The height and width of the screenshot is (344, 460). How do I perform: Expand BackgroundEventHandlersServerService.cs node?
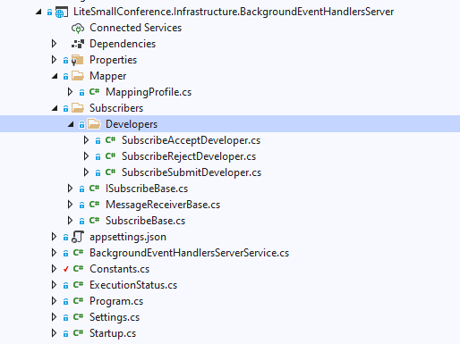(54, 253)
